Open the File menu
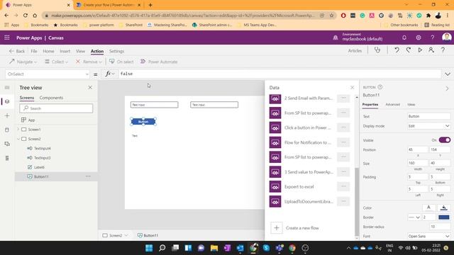Image resolution: width=454 pixels, height=255 pixels. click(34, 51)
